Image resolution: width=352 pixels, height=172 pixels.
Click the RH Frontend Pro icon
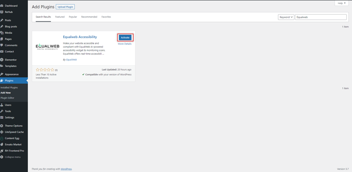tap(2, 151)
